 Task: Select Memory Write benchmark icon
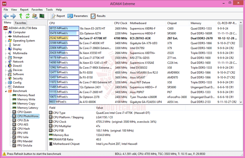coord(14,99)
